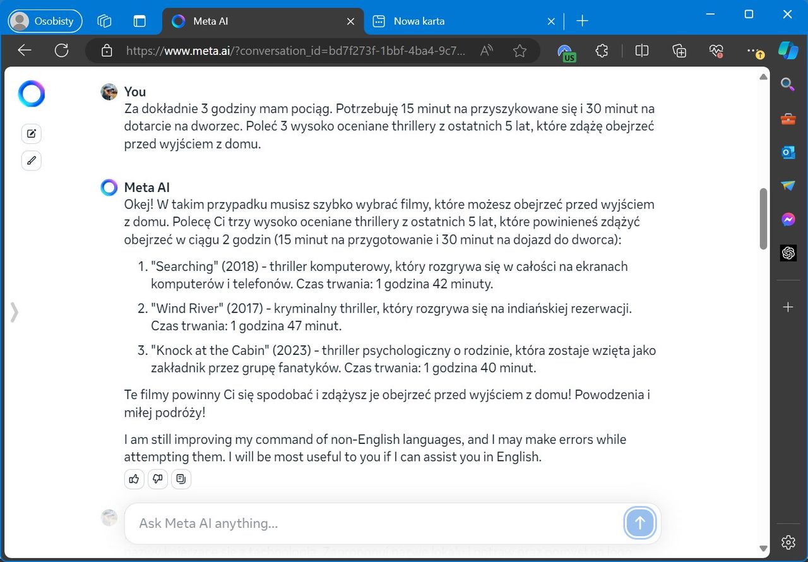Click the "Searching" (2018) list item
This screenshot has width=808, height=562.
[x=389, y=275]
